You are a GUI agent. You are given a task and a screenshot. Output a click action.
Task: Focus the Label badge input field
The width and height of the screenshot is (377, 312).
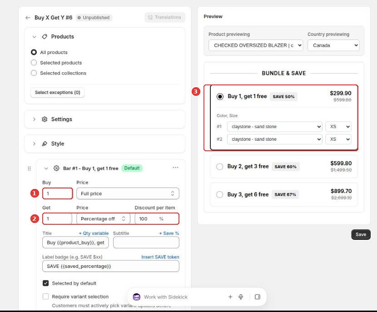coord(110,266)
